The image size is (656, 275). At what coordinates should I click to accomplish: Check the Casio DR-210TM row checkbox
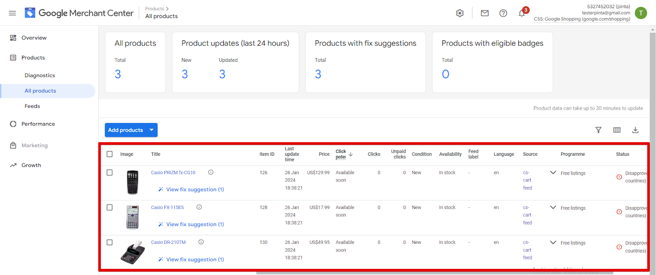[x=109, y=242]
